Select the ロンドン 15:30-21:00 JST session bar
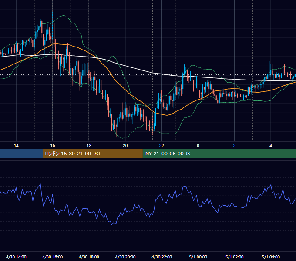 pos(92,154)
